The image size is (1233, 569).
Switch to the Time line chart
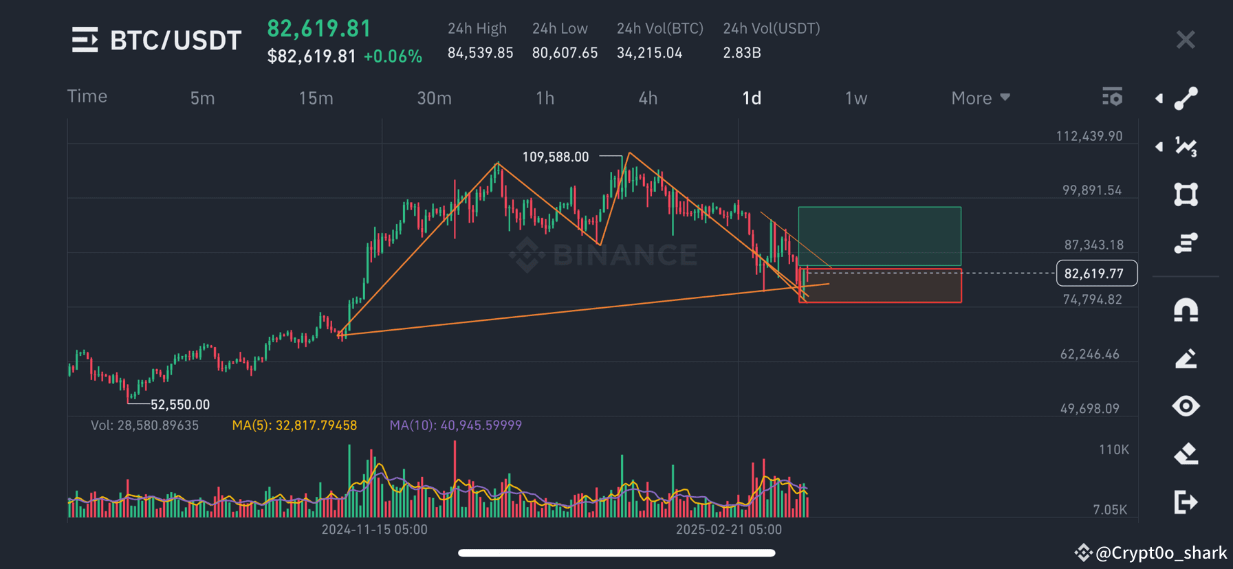[87, 96]
